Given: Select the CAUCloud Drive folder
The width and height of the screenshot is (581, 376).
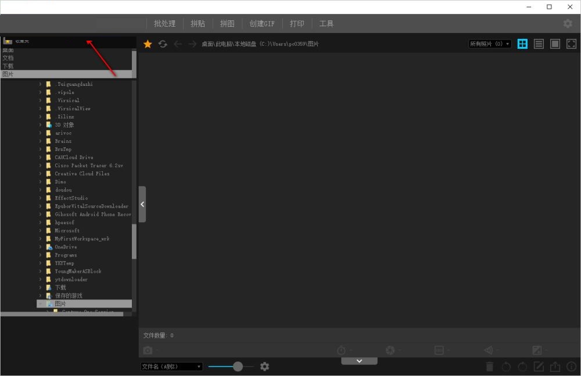Looking at the screenshot, I should click(x=74, y=157).
